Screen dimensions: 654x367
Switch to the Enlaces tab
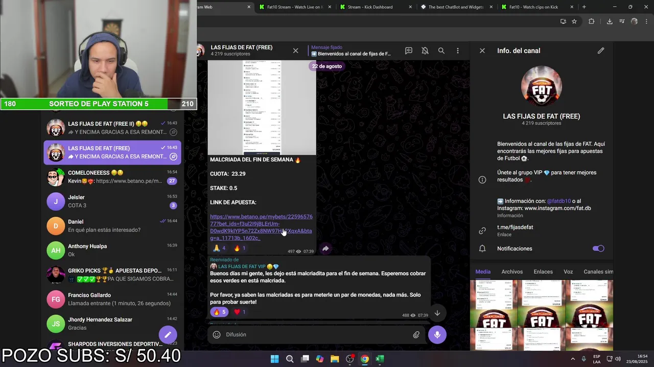543,272
